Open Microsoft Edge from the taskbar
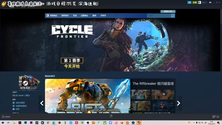The width and height of the screenshot is (222, 125). (x=54, y=123)
